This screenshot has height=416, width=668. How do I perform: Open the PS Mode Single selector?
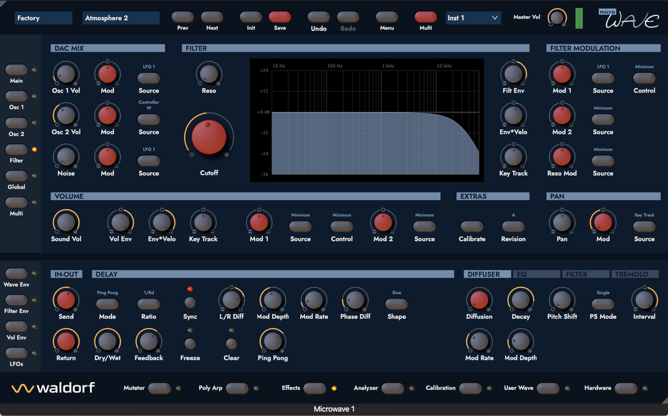coord(603,304)
